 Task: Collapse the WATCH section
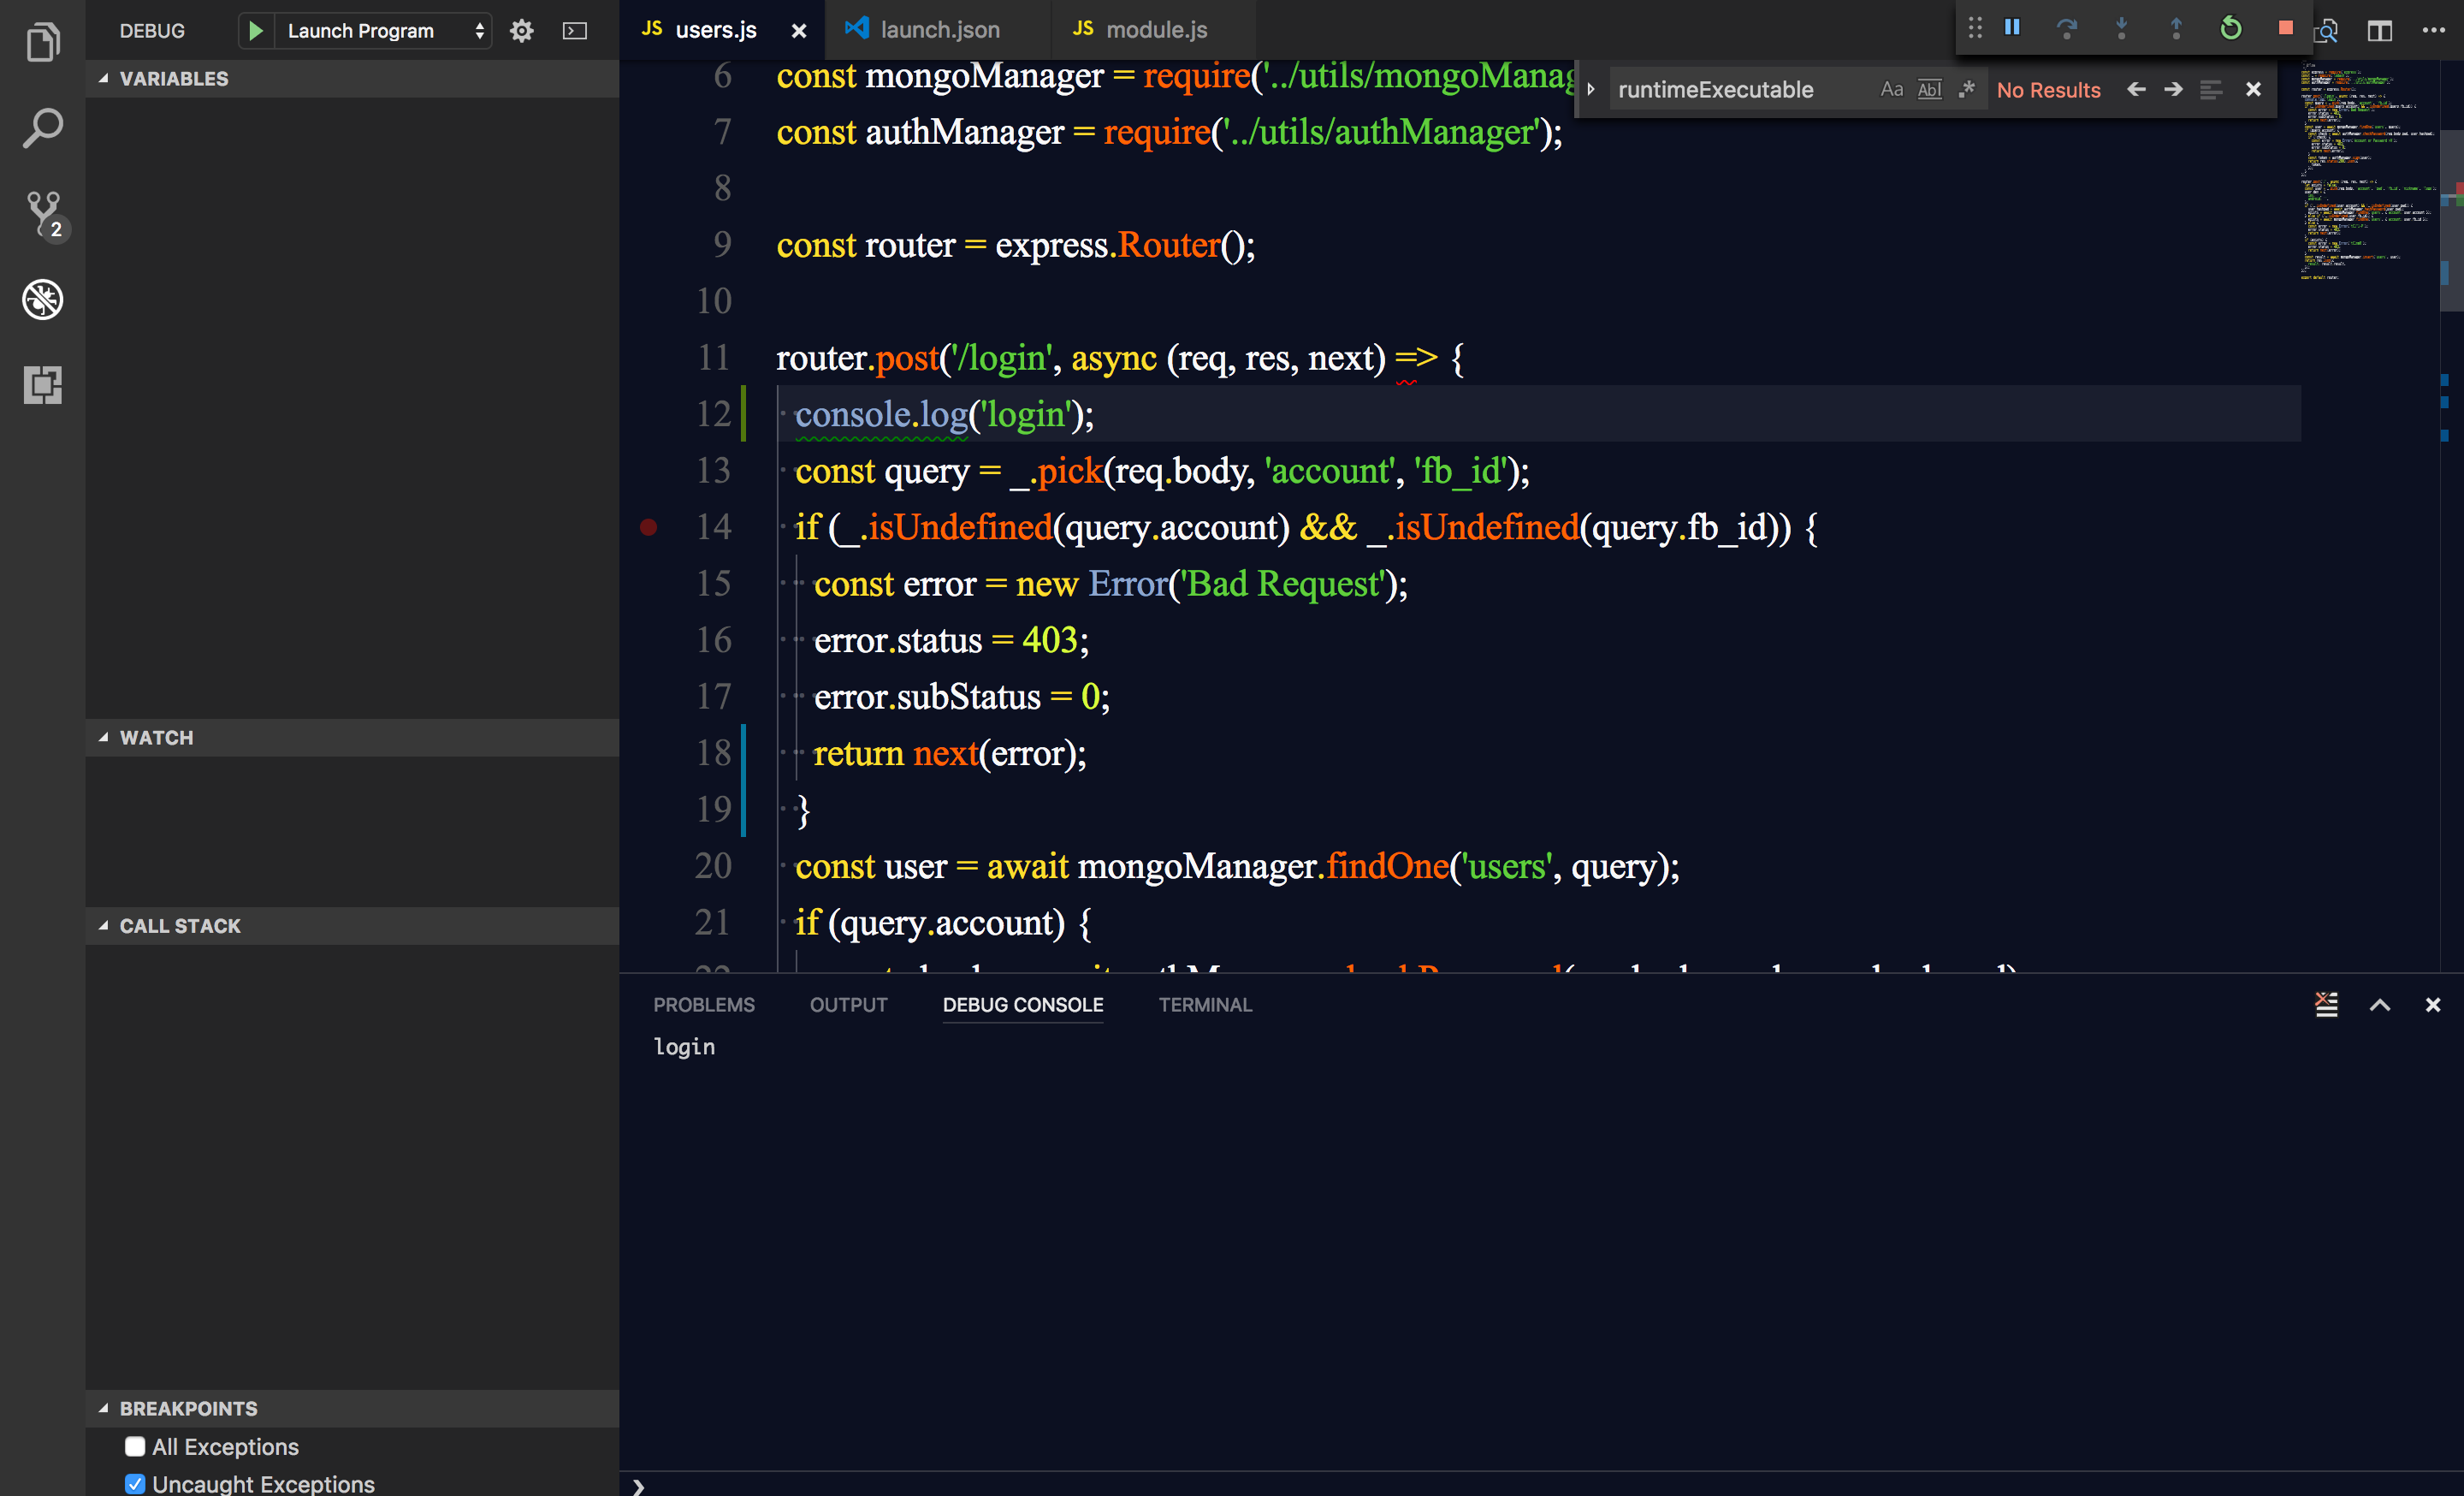tap(352, 737)
